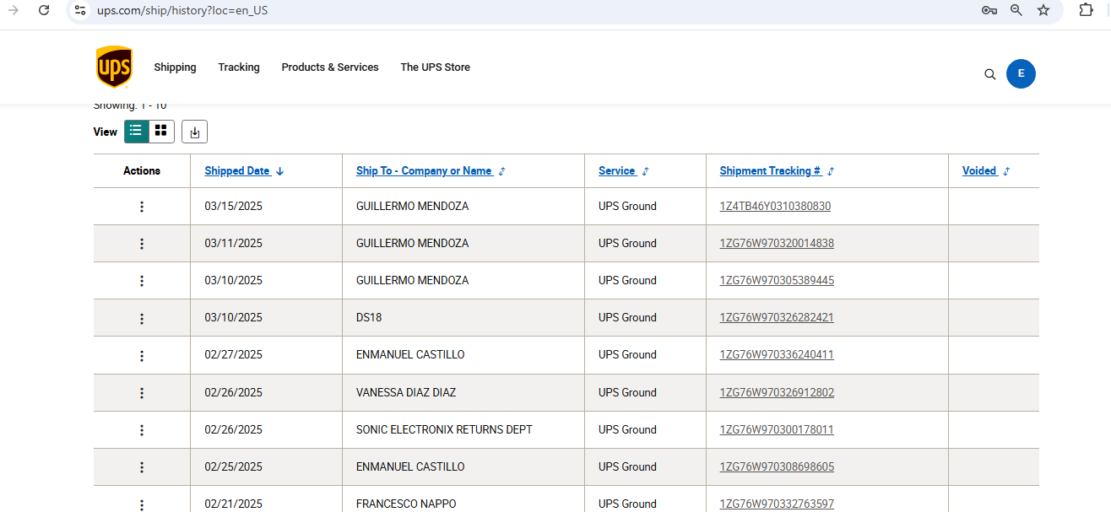Open the Shipping navigation menu
Viewport: 1111px width, 512px height.
click(x=175, y=67)
